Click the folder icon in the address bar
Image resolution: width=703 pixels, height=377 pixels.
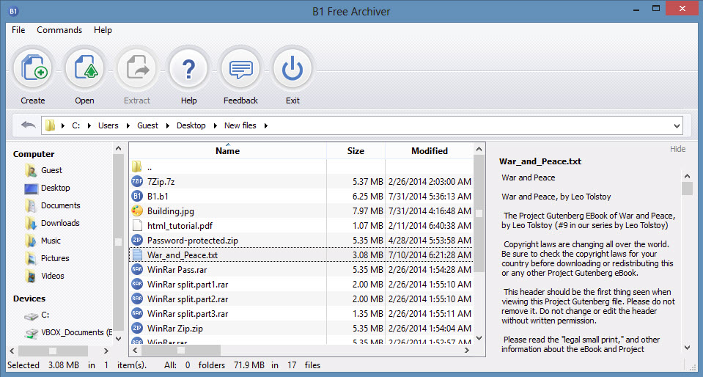(x=50, y=125)
